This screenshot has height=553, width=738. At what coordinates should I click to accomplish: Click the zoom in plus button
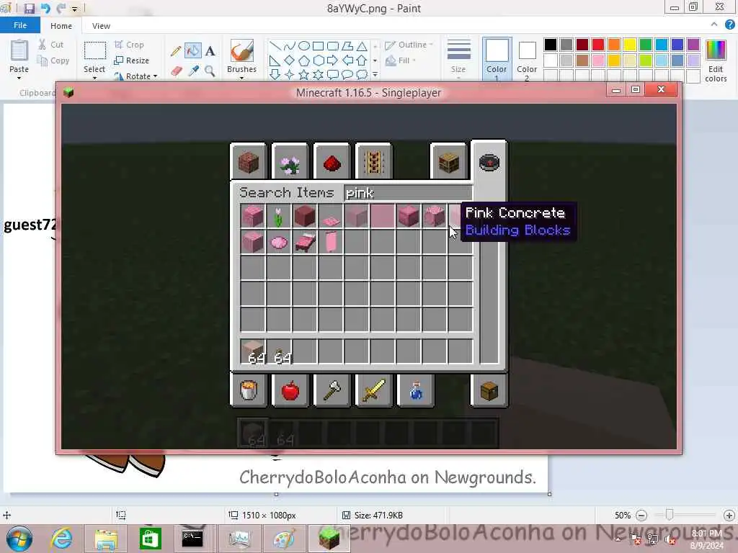(x=729, y=516)
